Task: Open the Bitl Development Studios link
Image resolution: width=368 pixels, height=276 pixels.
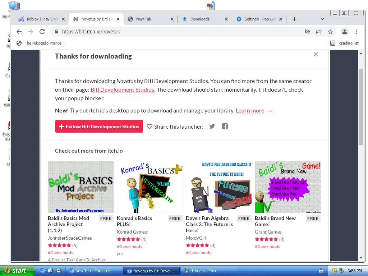Action: [122, 89]
